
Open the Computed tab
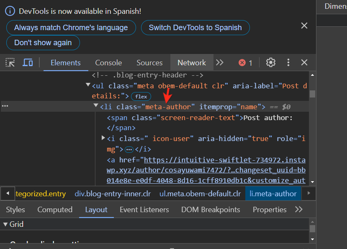click(54, 209)
